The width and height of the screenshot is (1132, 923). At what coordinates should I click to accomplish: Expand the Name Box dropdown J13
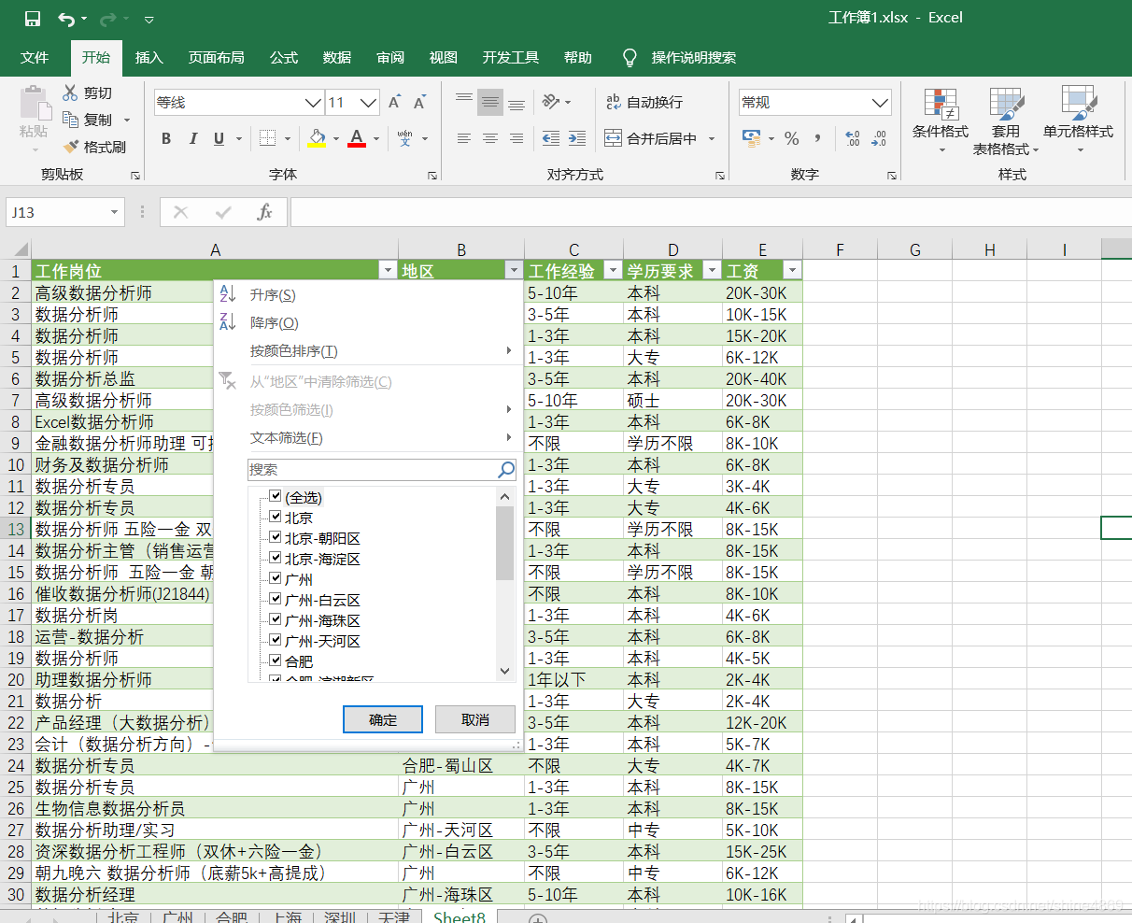[x=114, y=212]
